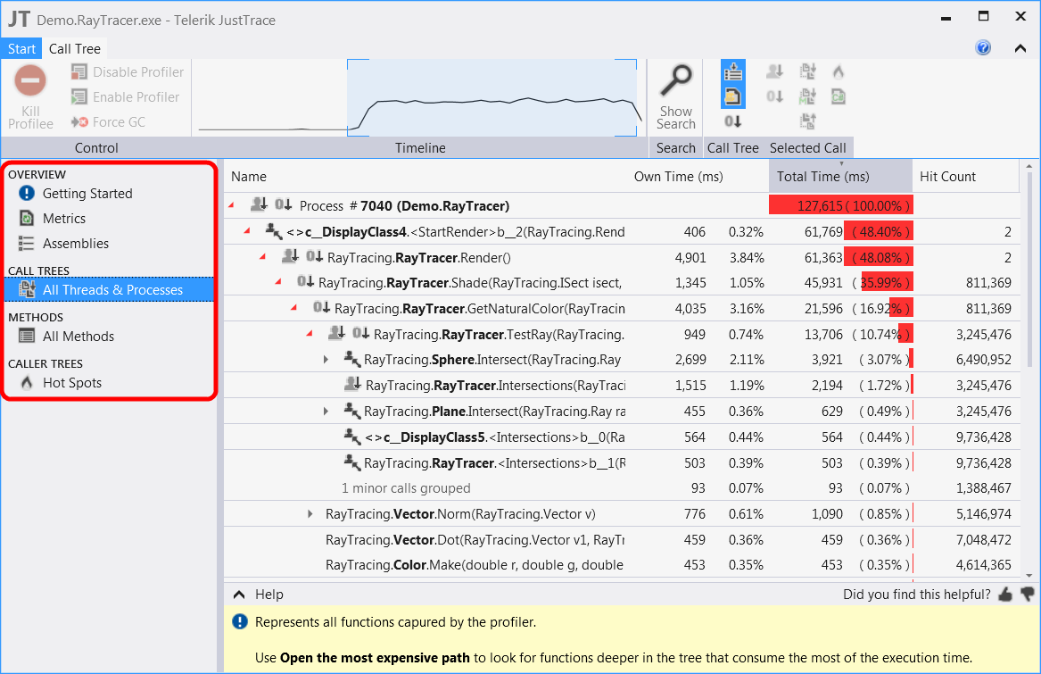Click the green M documents Selected Call icon
This screenshot has height=674, width=1041.
point(807,96)
